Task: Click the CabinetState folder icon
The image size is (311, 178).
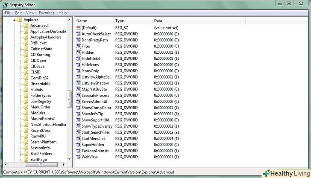Action: [26, 49]
